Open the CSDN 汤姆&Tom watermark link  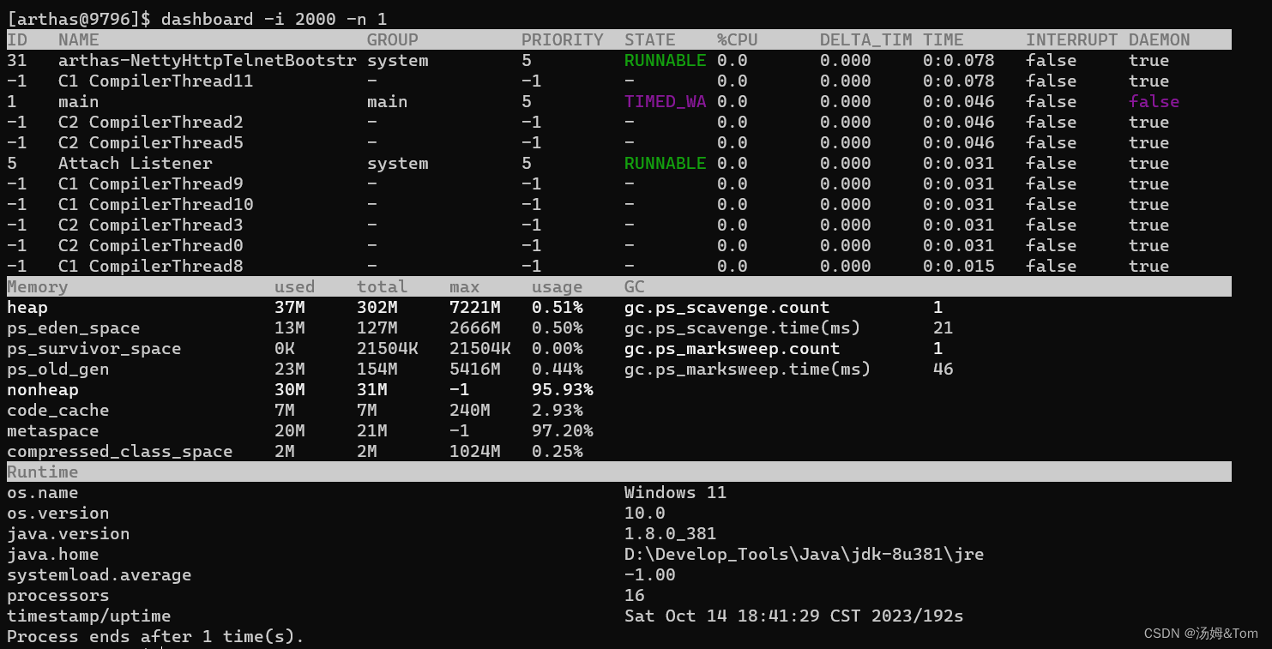point(1201,632)
